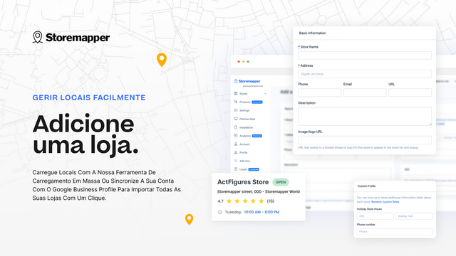
Task: Click the Holiday Store Hours URL field
Action: 375,216
